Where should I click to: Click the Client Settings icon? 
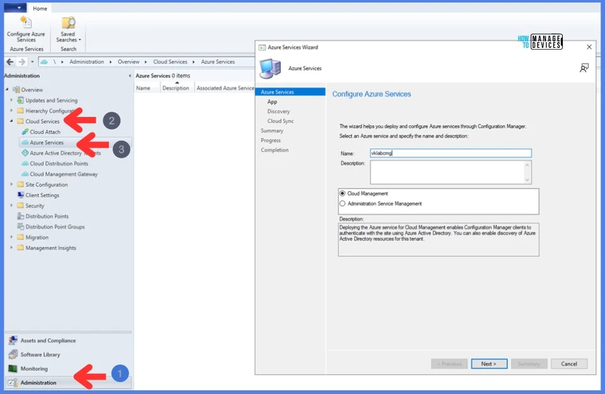[20, 195]
